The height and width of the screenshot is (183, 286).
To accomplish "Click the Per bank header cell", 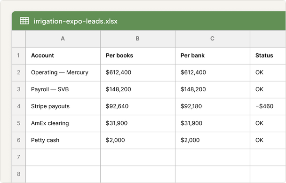I will pyautogui.click(x=213, y=56).
